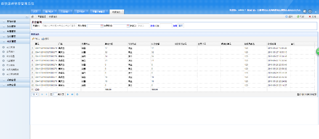This screenshot has width=319, height=139.
Task: Click ticket cell 00411201605260000270
Action: pyautogui.click(x=46, y=81)
